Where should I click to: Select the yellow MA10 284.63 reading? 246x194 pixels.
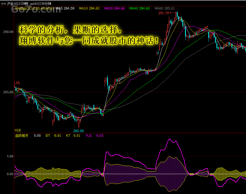89,8
